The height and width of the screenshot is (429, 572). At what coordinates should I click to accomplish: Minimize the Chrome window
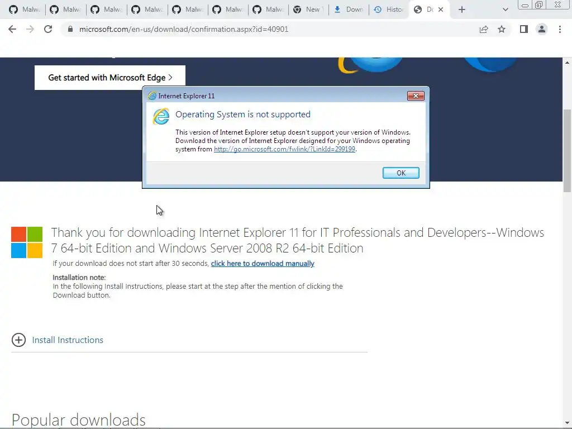tap(525, 5)
